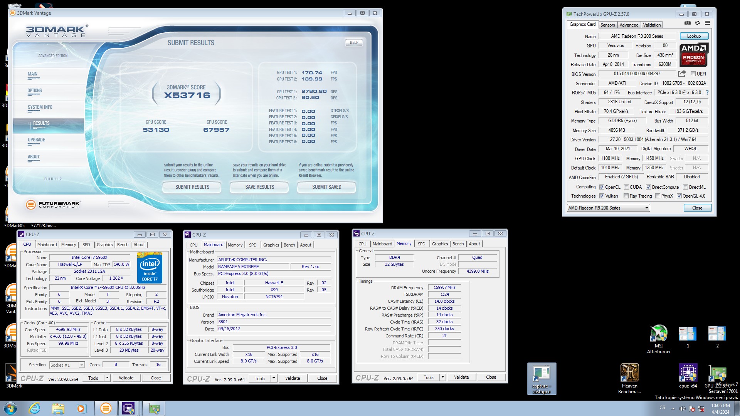Select OPTIONS in 3DMark Vantage sidebar
Screen dimensions: 740x416
coord(35,91)
